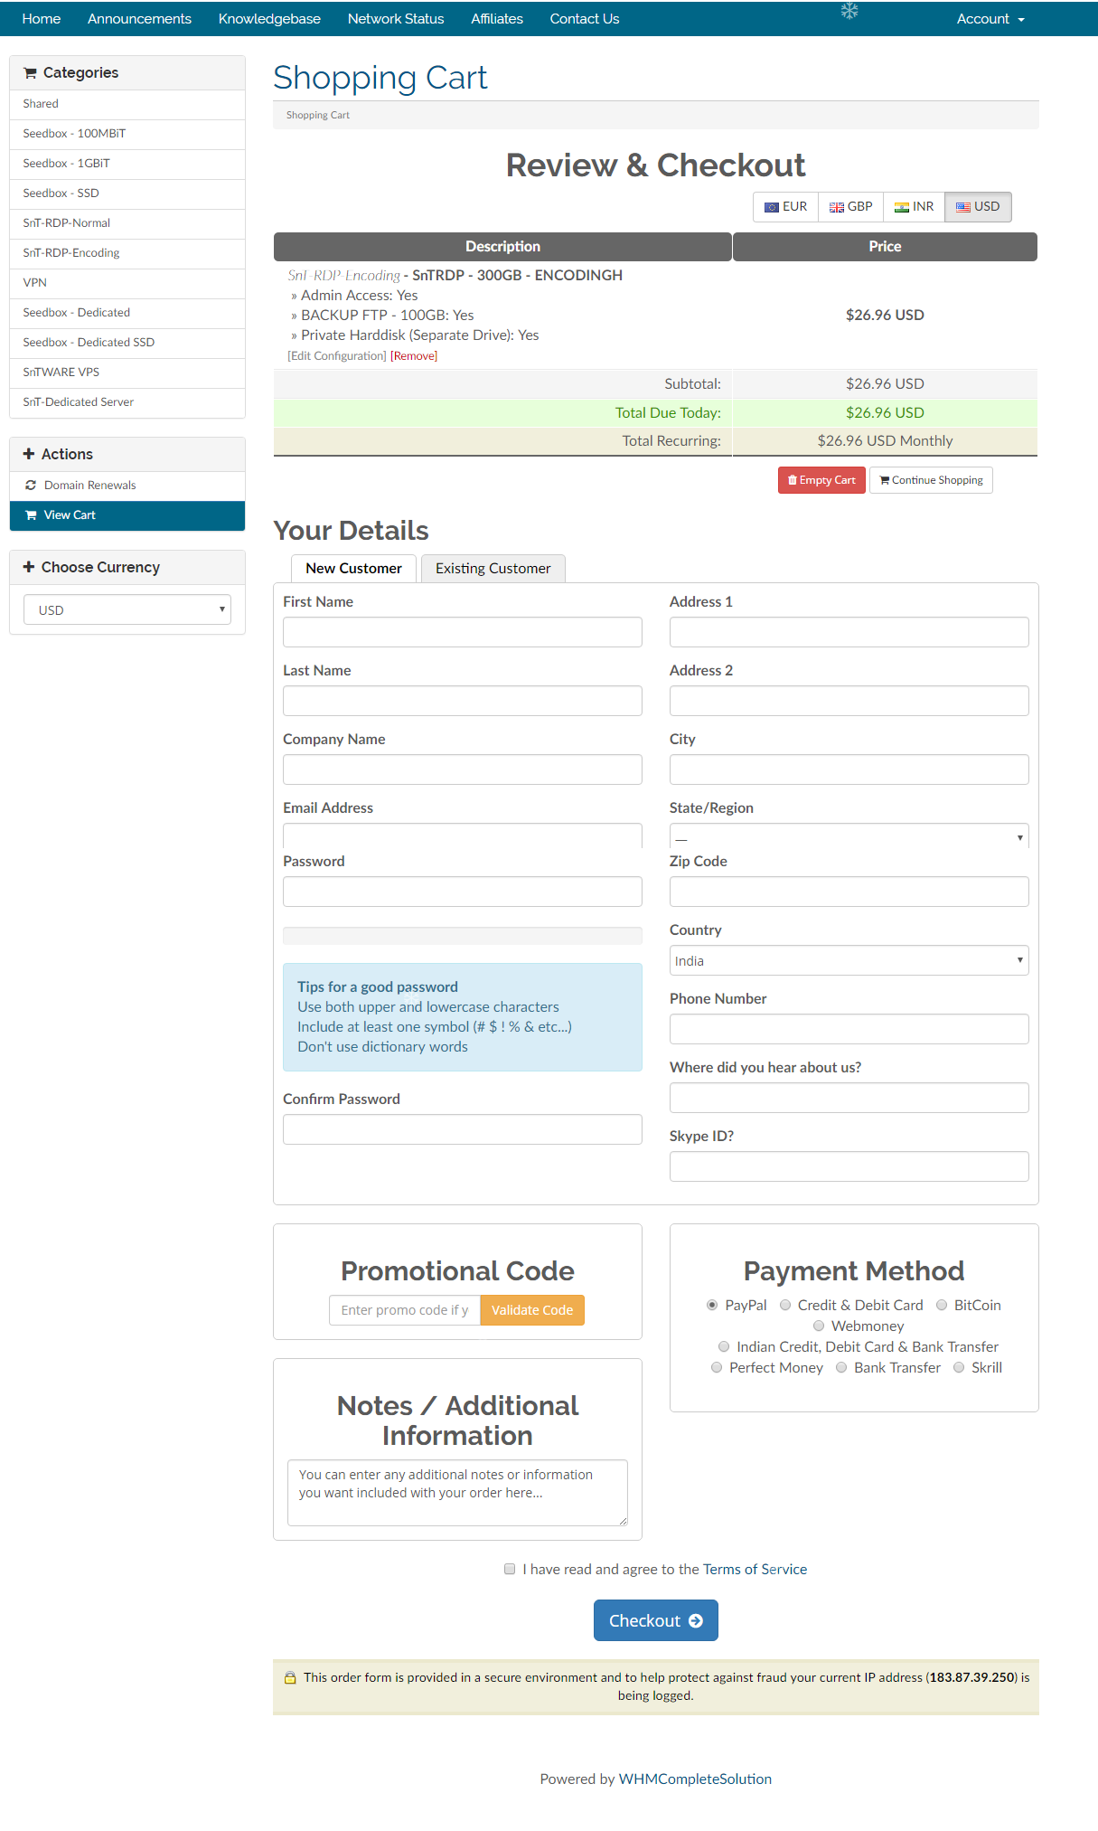Tick the Terms of Service agreement checkbox
The height and width of the screenshot is (1831, 1098).
pyautogui.click(x=510, y=1569)
